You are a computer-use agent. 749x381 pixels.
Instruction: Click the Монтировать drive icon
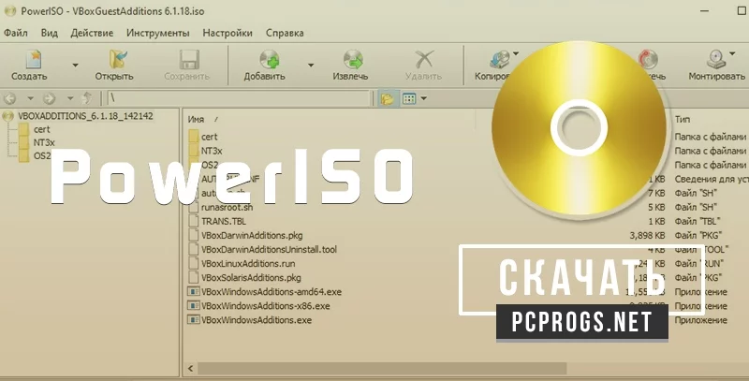[x=716, y=60]
